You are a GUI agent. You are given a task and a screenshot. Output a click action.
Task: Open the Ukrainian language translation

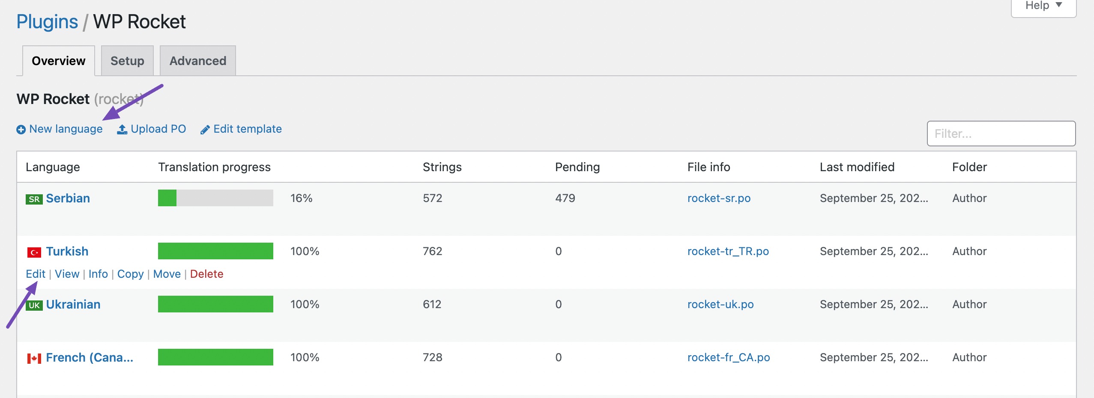pyautogui.click(x=73, y=304)
